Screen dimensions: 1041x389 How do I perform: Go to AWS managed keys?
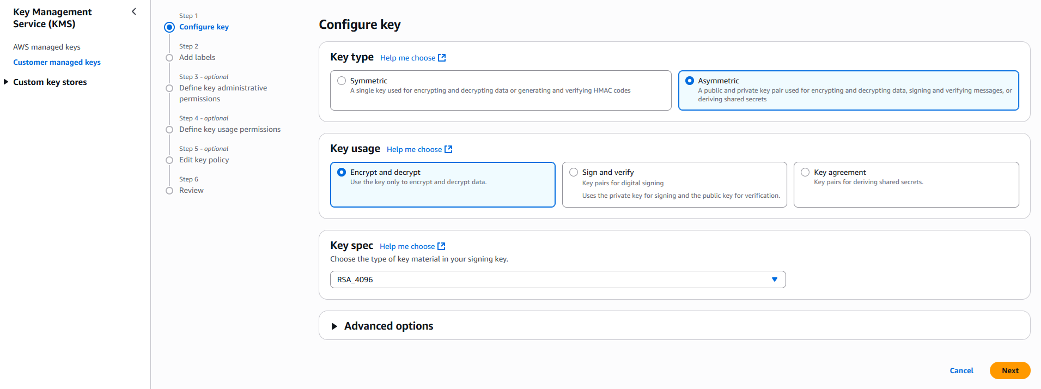pyautogui.click(x=47, y=47)
